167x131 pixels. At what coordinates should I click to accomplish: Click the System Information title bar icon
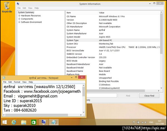[x=18, y=4]
